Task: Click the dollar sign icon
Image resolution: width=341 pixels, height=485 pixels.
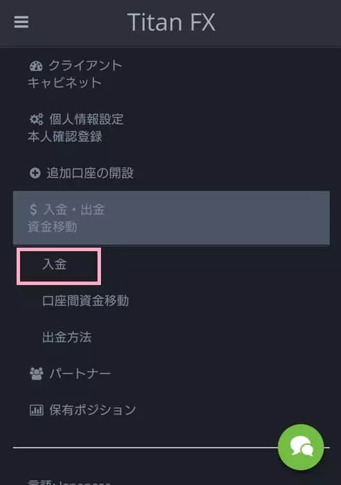Action: click(x=33, y=210)
